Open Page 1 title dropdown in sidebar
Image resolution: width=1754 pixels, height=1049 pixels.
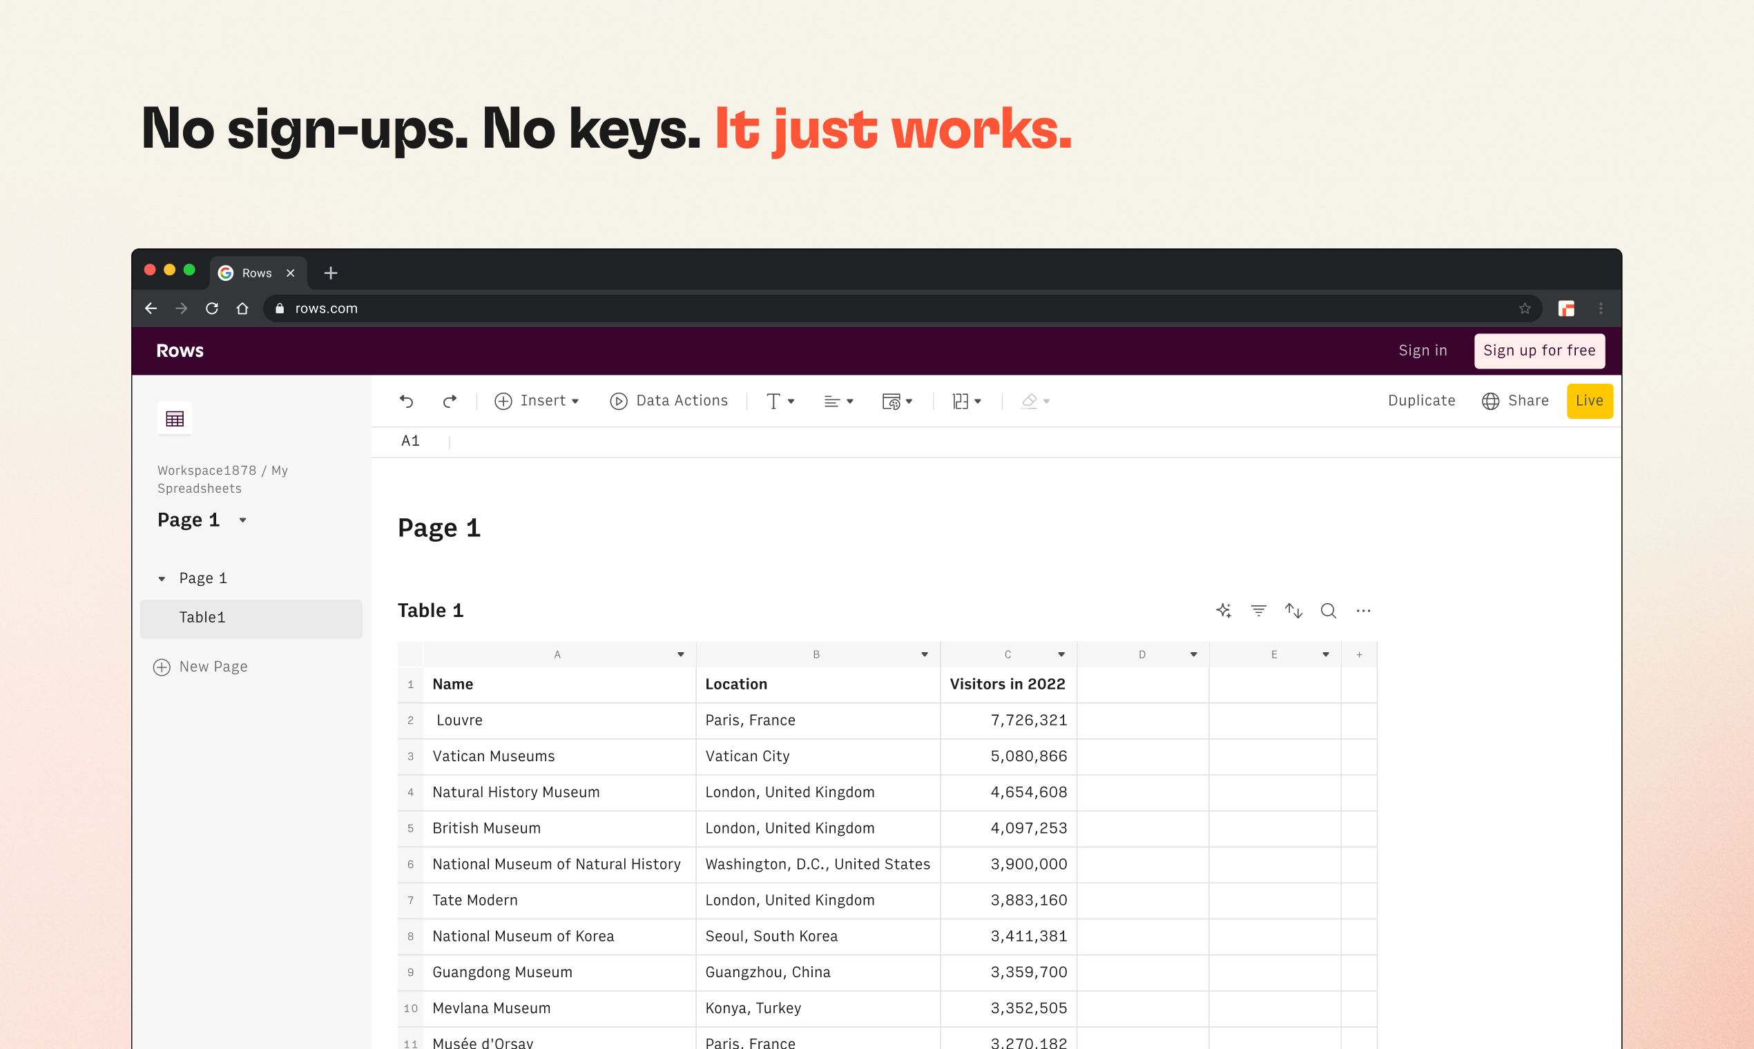click(x=242, y=520)
